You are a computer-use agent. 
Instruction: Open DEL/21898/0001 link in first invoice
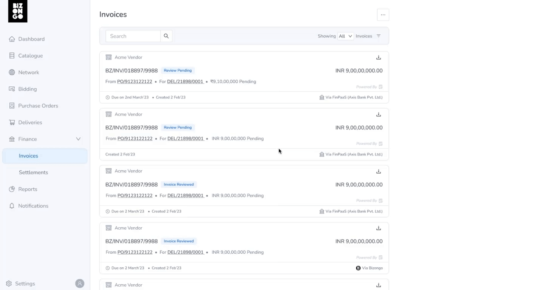185,82
